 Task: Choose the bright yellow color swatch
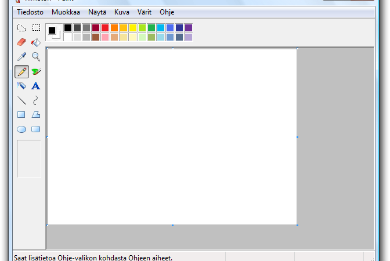coord(133,28)
